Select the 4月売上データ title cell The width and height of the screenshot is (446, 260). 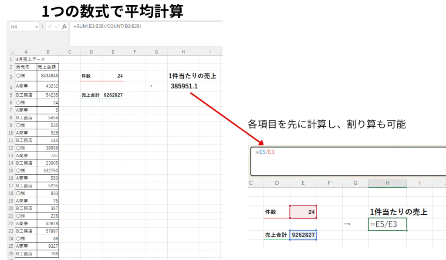(30, 59)
